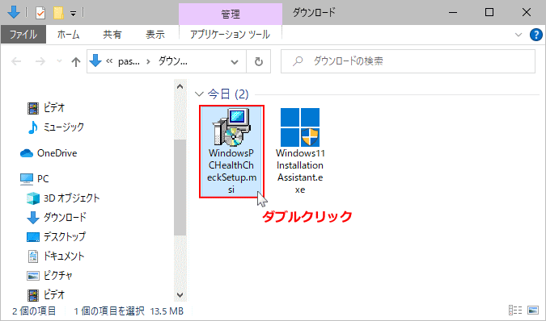Minimize the ダウンロード window
This screenshot has width=546, height=321.
(453, 12)
